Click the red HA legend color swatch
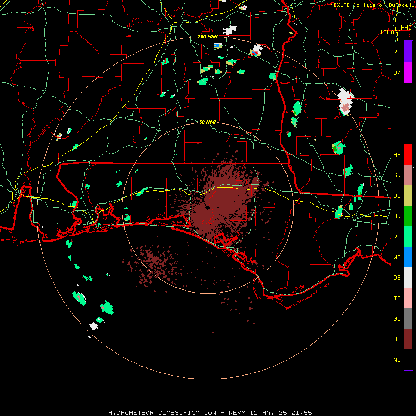This screenshot has height=416, width=416. tap(408, 154)
